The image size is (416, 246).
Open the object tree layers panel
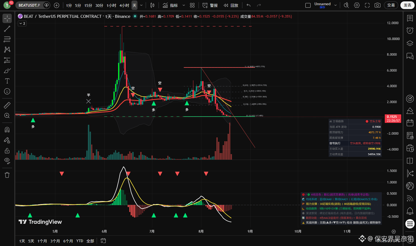410,43
